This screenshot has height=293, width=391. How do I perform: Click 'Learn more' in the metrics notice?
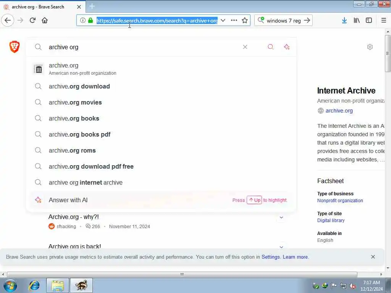coord(295,257)
